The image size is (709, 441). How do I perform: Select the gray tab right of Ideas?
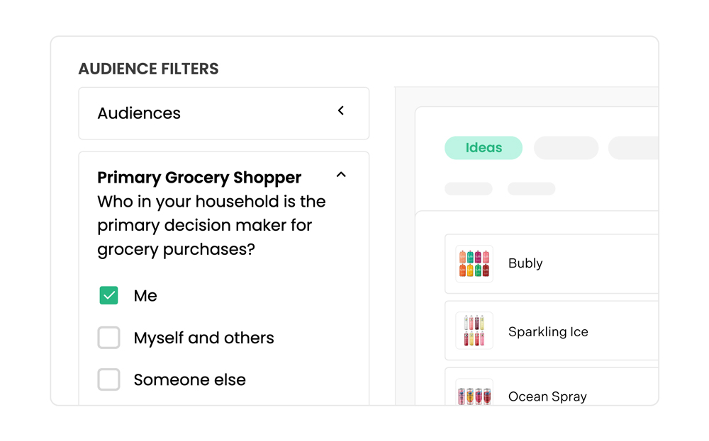566,148
